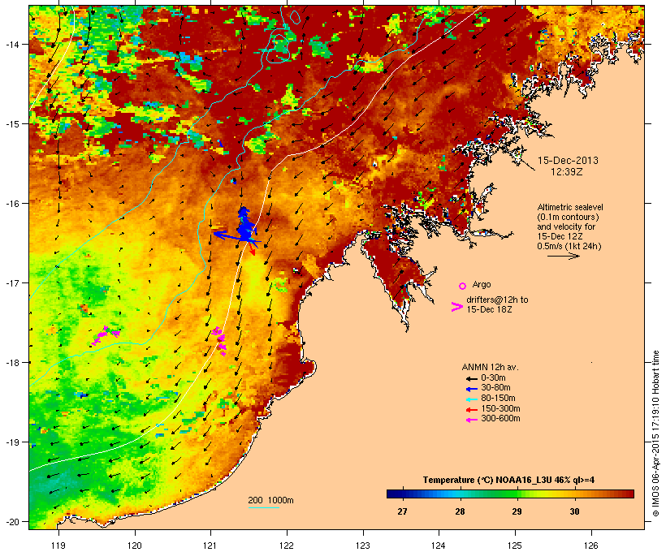Click the IMOS Hobart time credit text

[x=655, y=433]
